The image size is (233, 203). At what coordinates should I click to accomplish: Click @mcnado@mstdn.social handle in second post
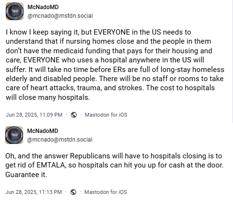60,140
